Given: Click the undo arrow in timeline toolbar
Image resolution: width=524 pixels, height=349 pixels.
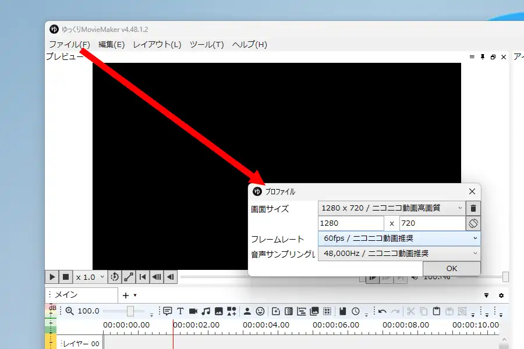Looking at the screenshot, I should pos(383,311).
